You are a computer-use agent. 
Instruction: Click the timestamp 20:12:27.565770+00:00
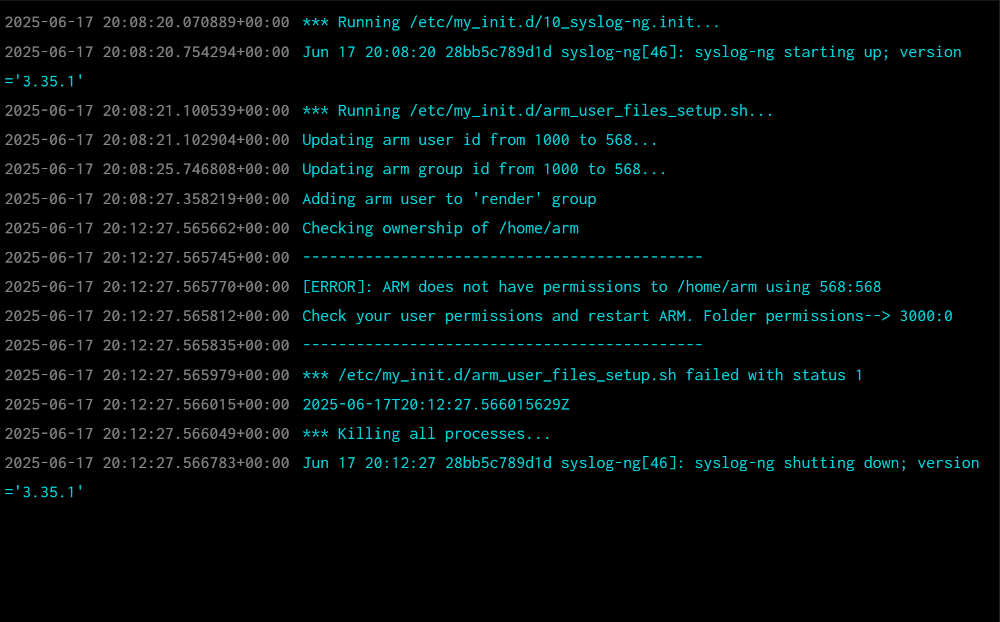click(196, 287)
